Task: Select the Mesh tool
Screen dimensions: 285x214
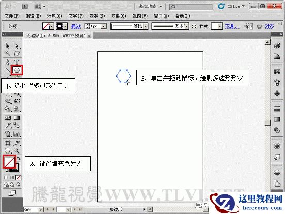Action: 8,118
